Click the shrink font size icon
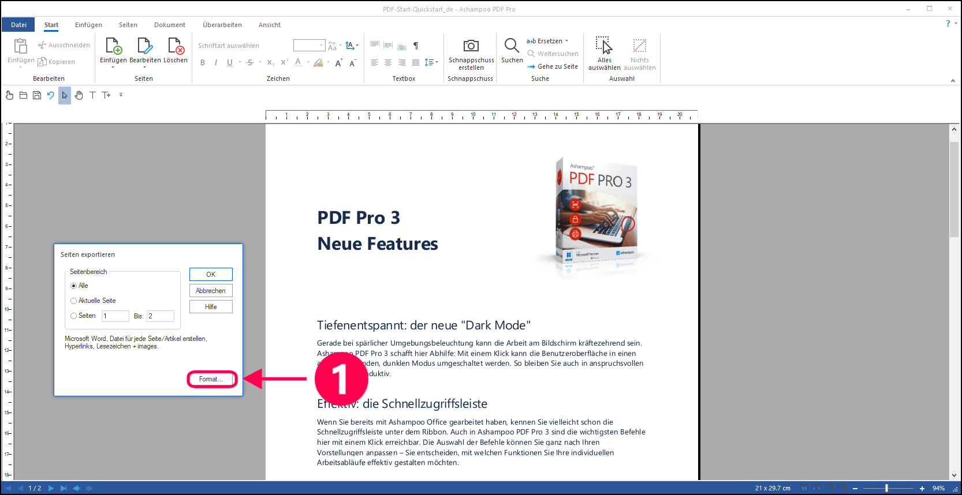This screenshot has height=495, width=962. tap(353, 62)
